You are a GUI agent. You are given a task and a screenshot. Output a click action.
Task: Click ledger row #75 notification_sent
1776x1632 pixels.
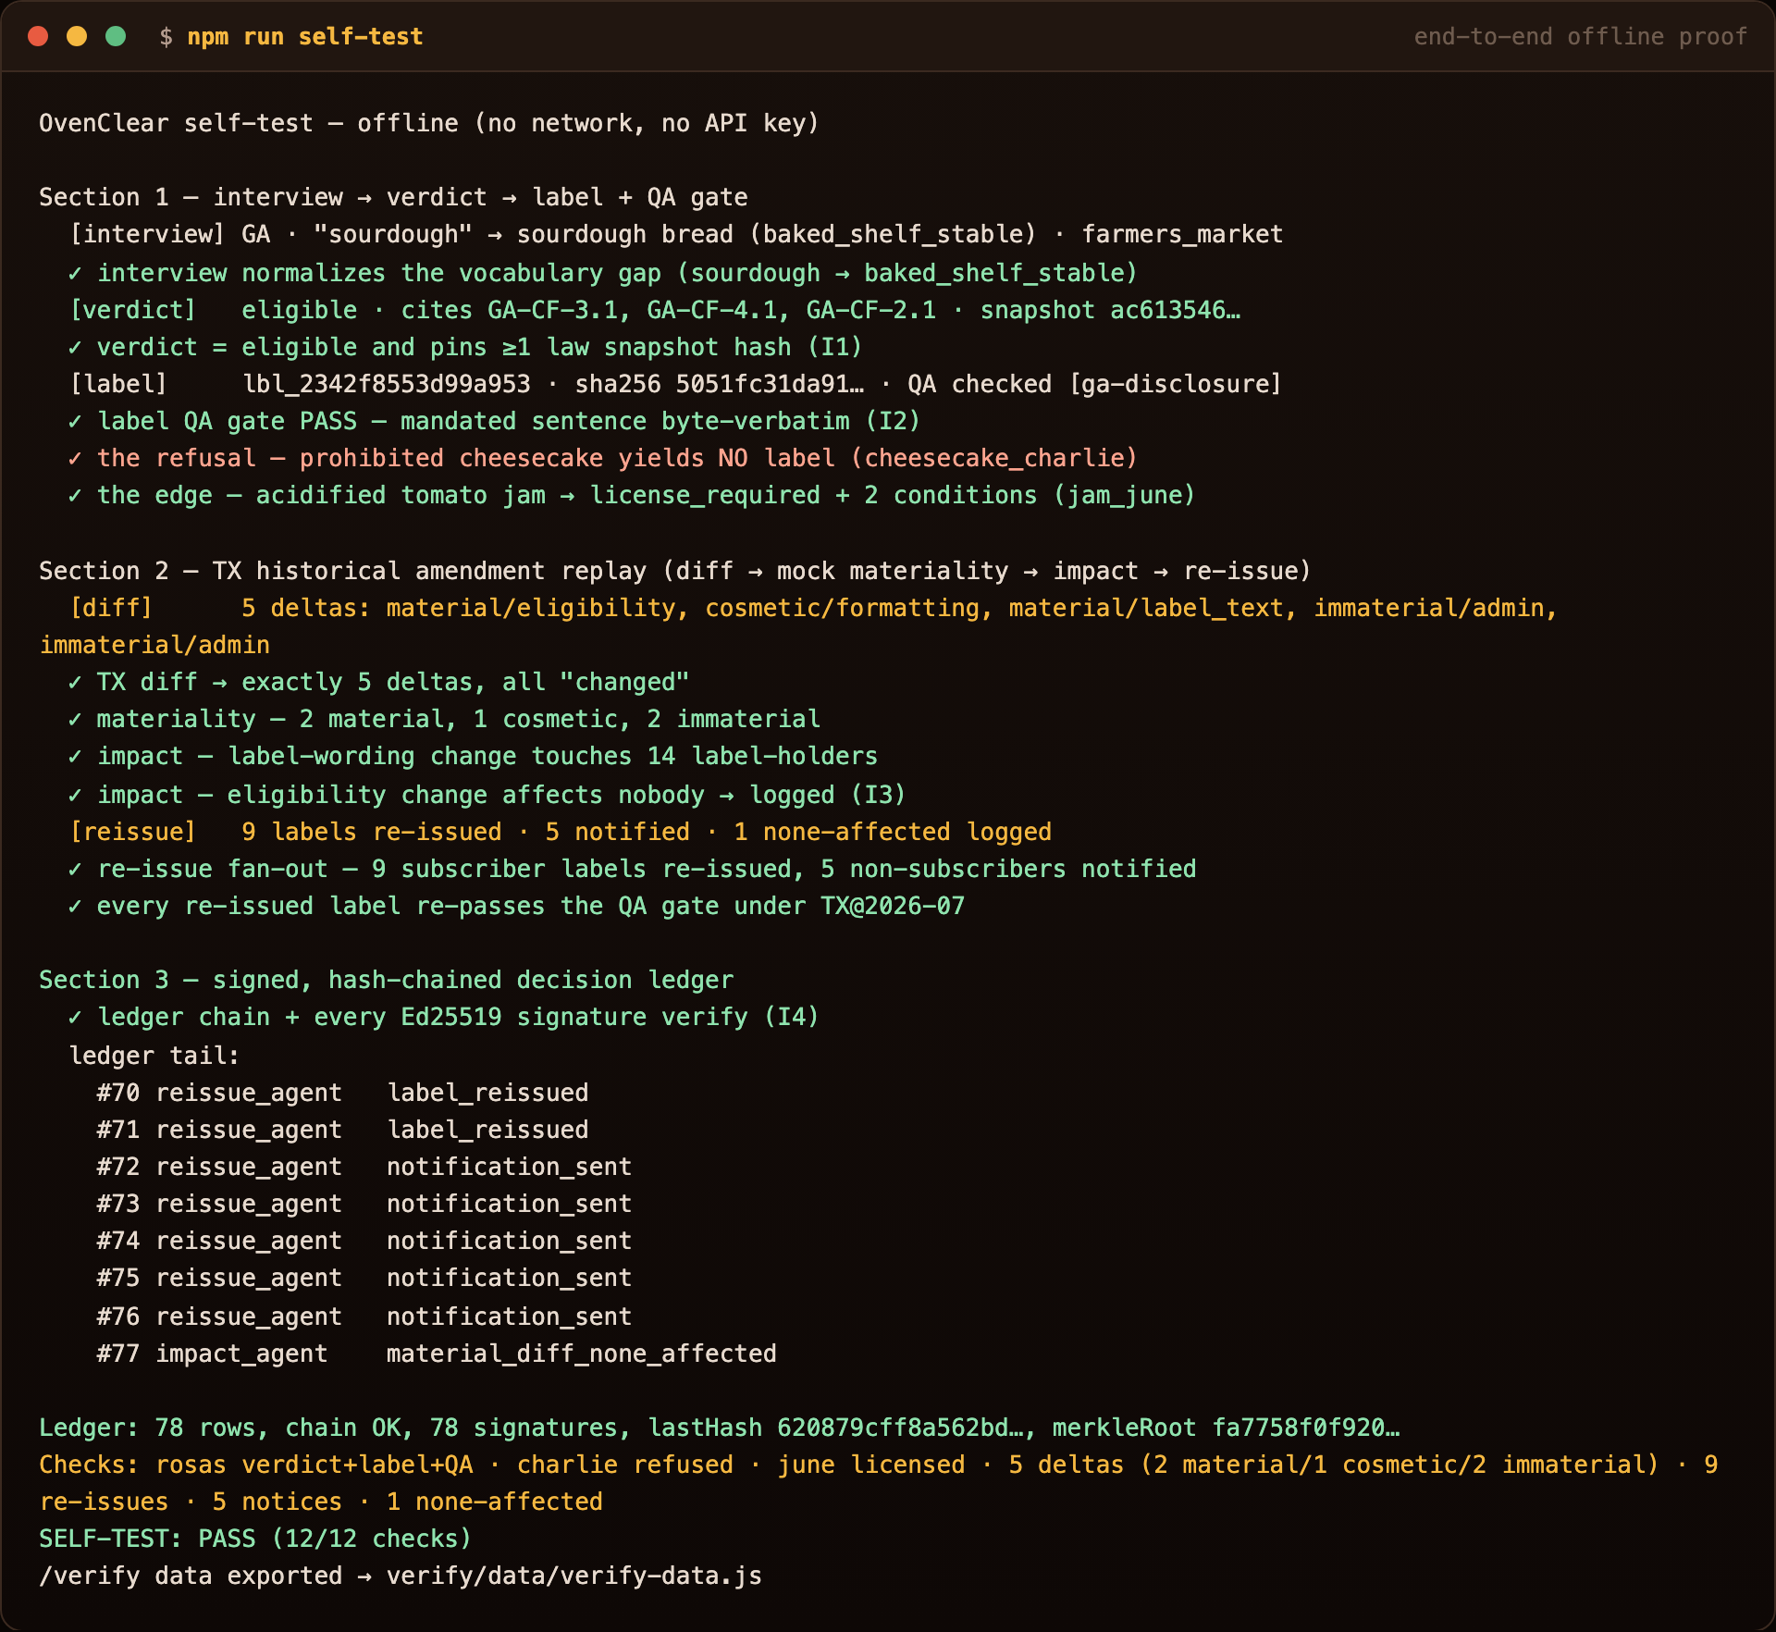[x=364, y=1278]
